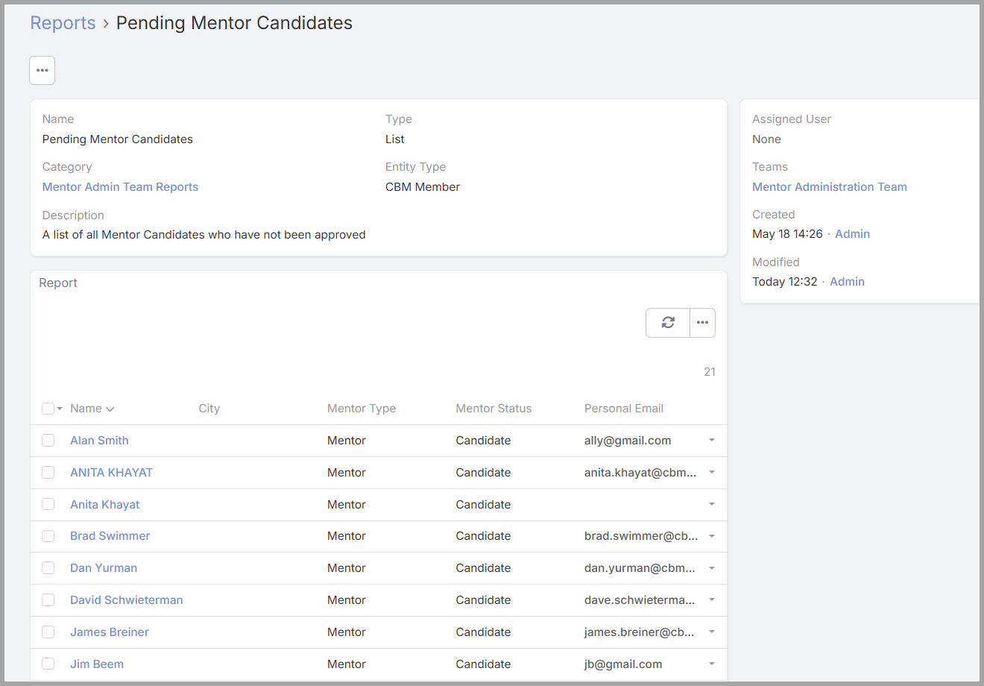Check the Alan Smith row checkbox
984x686 pixels.
click(48, 441)
